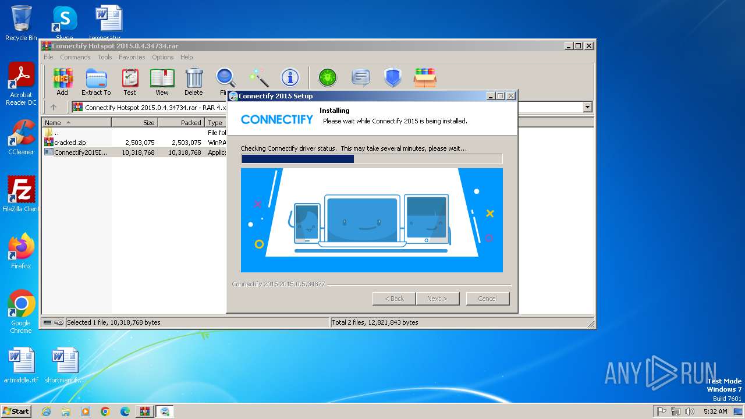Image resolution: width=745 pixels, height=419 pixels.
Task: Click the file explorer taskbar icon
Action: (66, 411)
